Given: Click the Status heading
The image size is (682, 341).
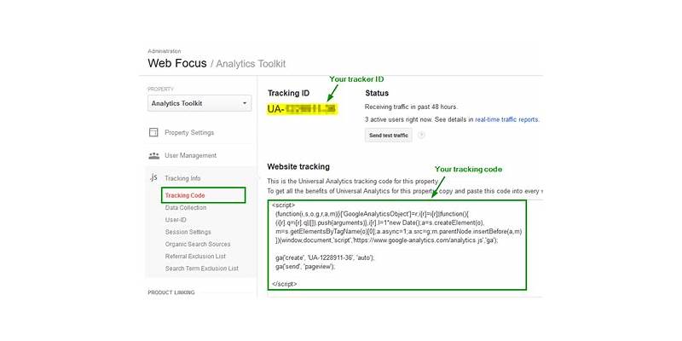Looking at the screenshot, I should [x=377, y=93].
